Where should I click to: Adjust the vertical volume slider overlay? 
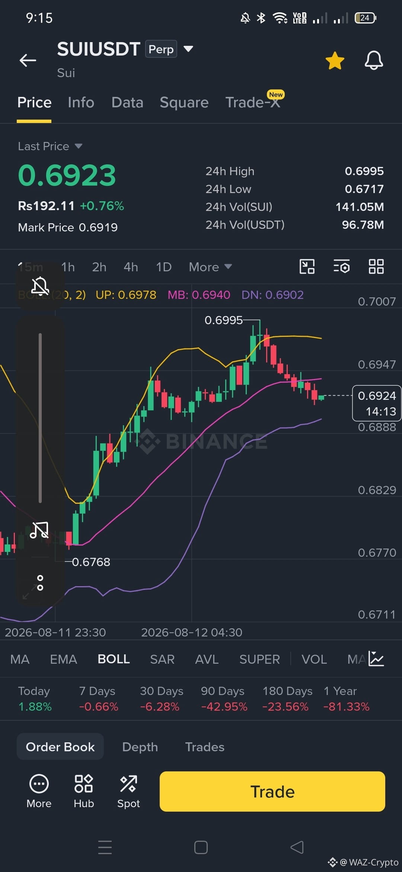(40, 418)
